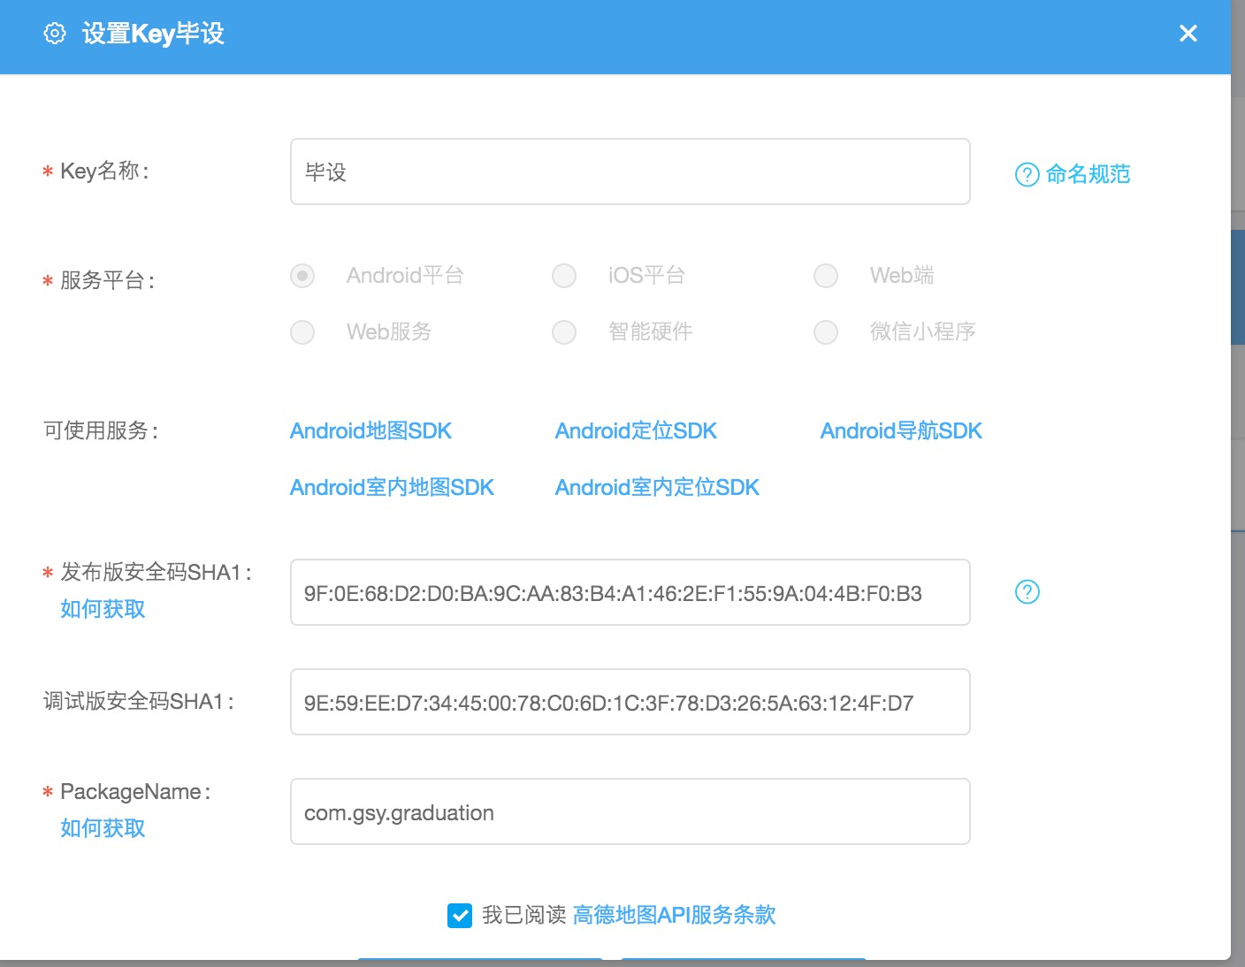Click the 发布版安全码SHA1 label text
1245x967 pixels.
(156, 573)
